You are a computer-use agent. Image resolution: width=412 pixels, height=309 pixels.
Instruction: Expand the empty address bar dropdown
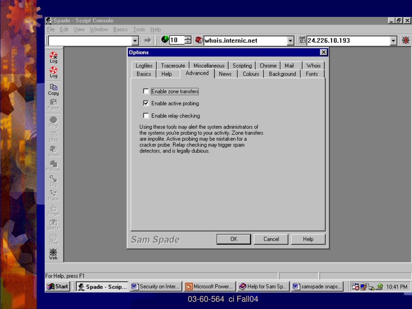[x=136, y=40]
